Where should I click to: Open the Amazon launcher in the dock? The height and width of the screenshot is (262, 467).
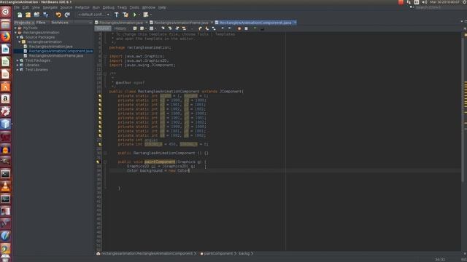pos(5,99)
